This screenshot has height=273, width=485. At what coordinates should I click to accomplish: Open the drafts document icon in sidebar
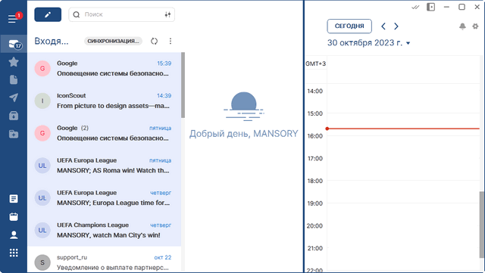pos(14,79)
